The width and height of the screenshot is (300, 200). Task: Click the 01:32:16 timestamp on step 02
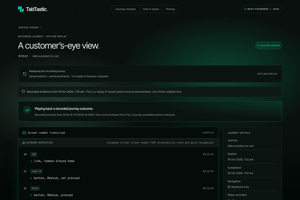[208, 188]
